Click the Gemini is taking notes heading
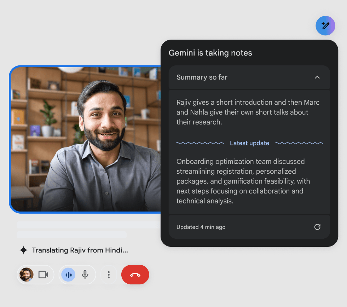This screenshot has width=347, height=307. click(x=210, y=53)
